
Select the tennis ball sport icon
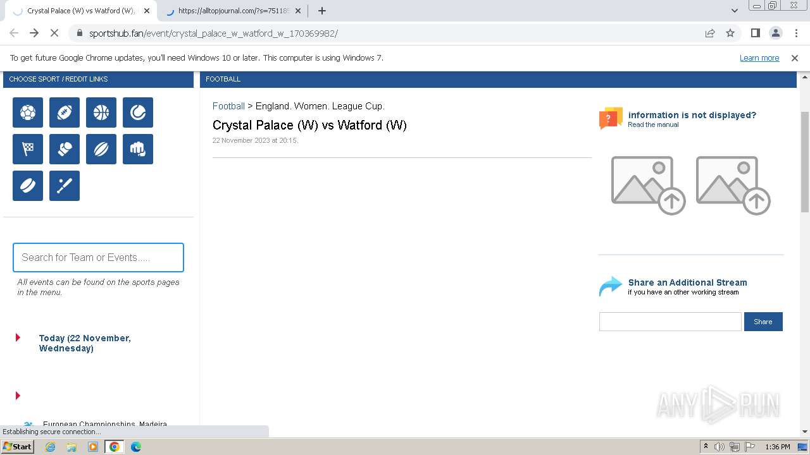pos(138,112)
